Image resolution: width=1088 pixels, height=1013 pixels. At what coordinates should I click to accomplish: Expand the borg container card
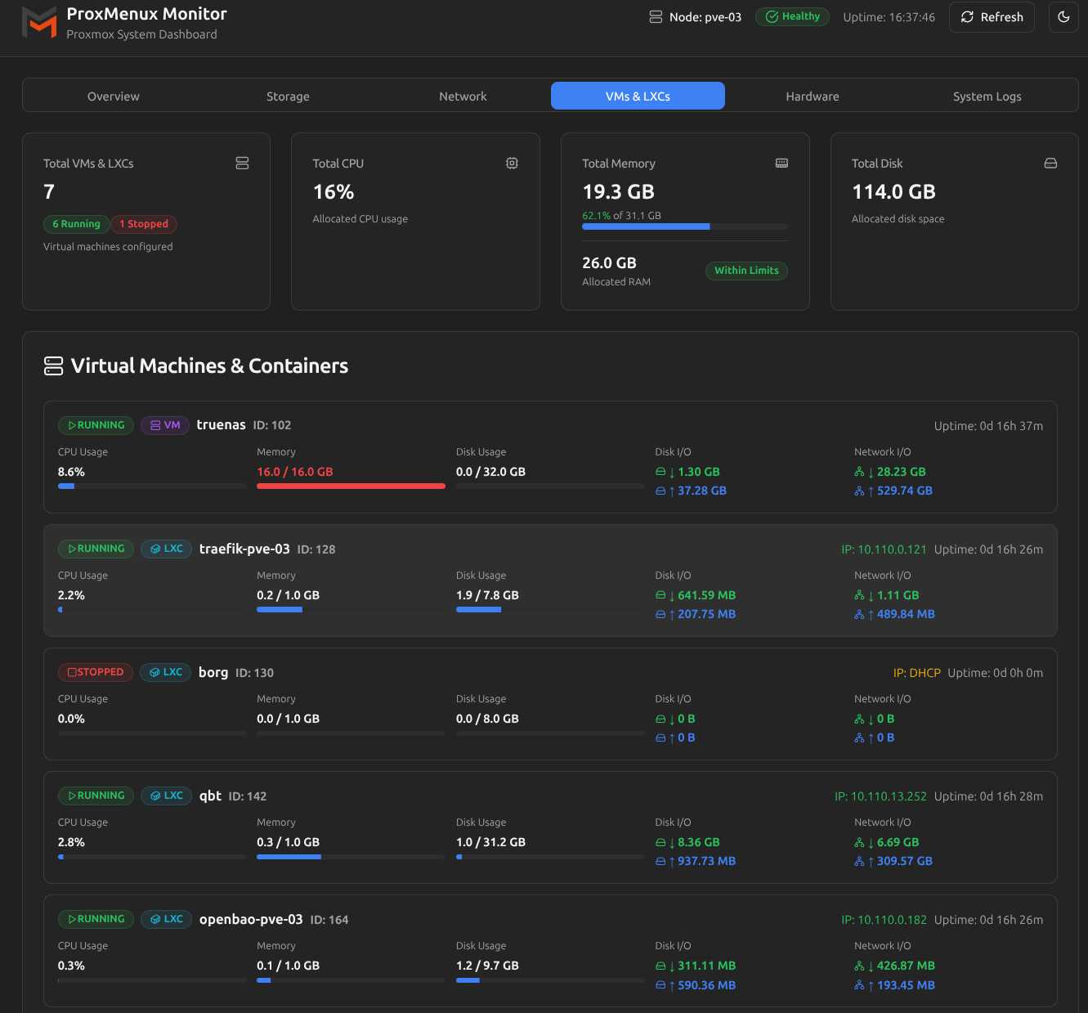(x=549, y=673)
